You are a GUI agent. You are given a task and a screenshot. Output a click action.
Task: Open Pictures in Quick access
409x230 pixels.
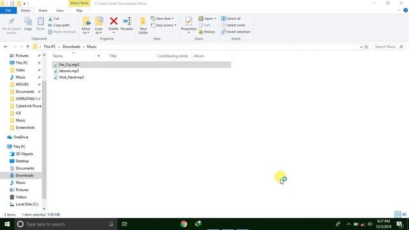tap(22, 56)
